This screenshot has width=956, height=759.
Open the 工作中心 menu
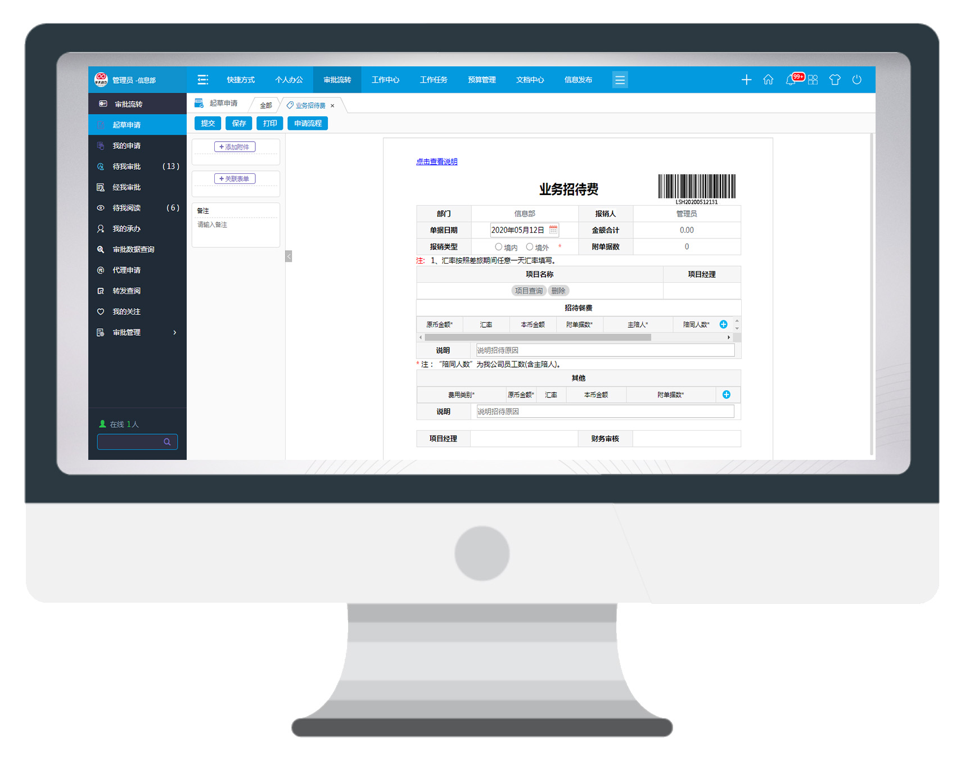tap(385, 80)
